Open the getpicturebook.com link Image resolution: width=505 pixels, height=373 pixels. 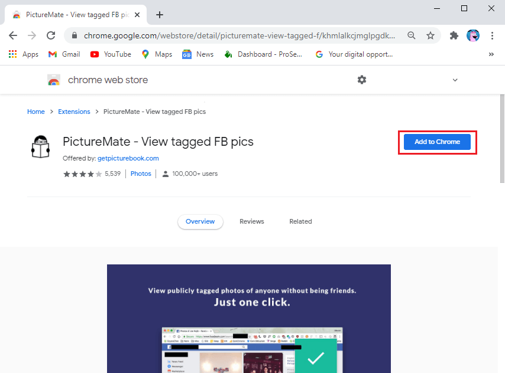128,158
